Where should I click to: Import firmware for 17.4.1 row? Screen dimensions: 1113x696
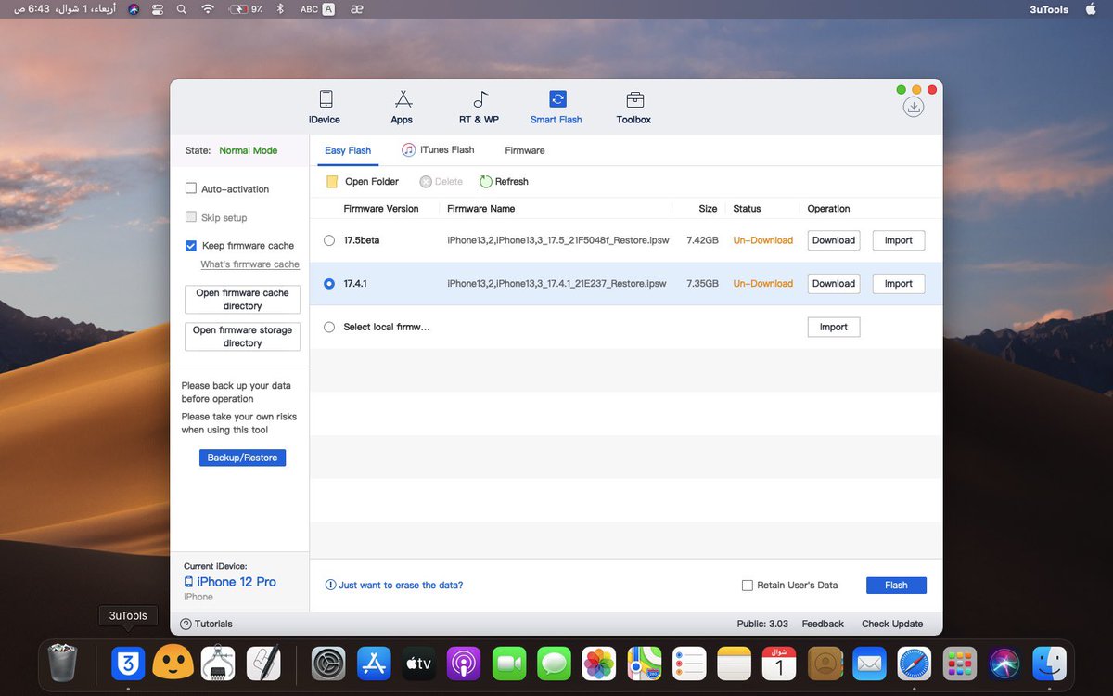(x=899, y=284)
